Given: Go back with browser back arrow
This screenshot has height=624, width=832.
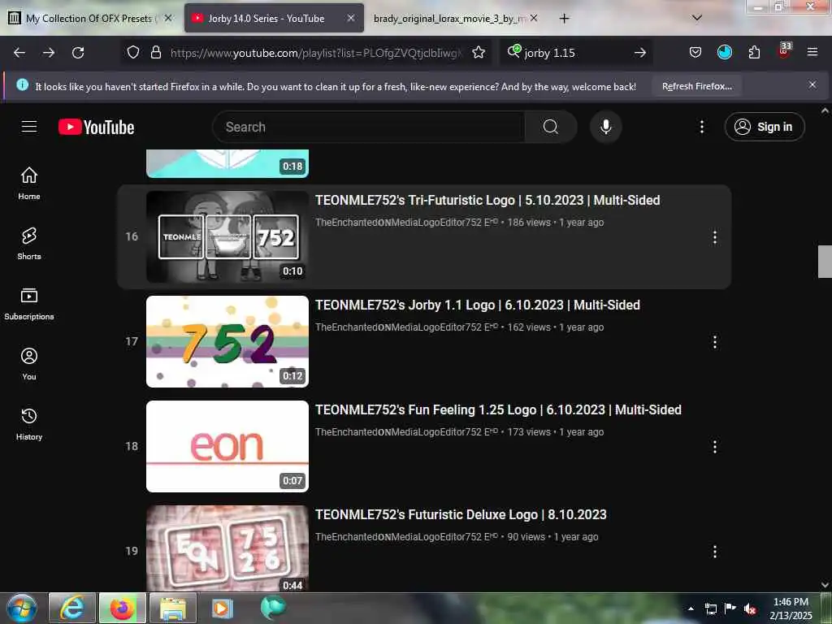Looking at the screenshot, I should pyautogui.click(x=19, y=53).
